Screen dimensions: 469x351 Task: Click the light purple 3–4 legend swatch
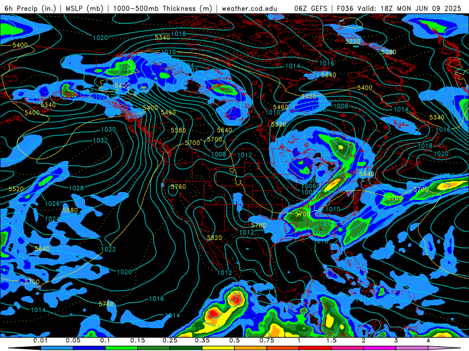[413, 348]
